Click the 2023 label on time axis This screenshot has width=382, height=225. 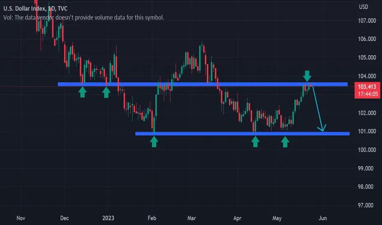(x=108, y=218)
